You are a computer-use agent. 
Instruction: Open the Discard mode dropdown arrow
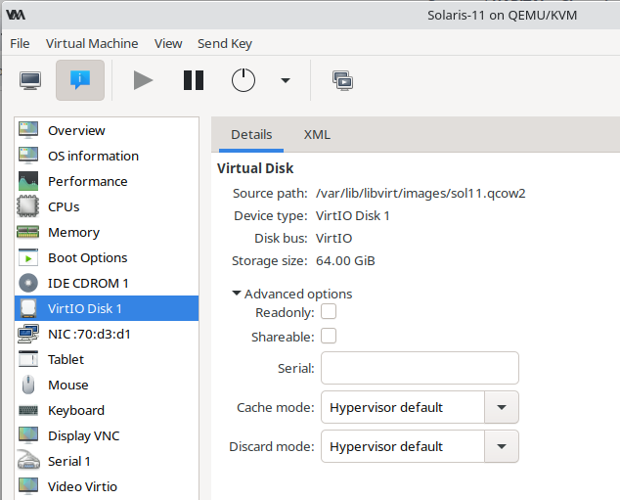[502, 446]
